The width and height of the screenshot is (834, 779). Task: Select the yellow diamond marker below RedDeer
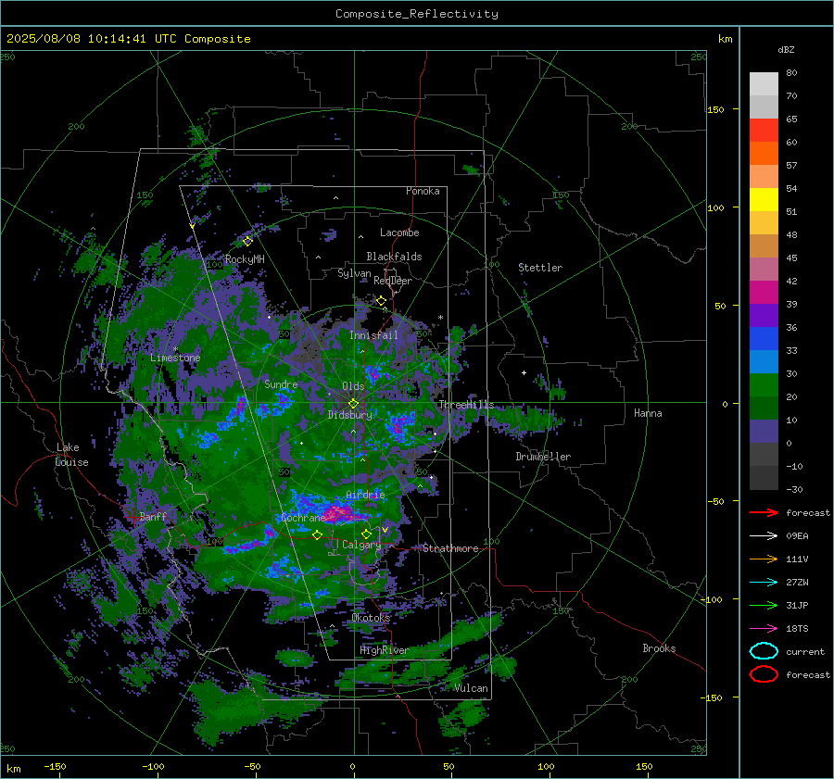[382, 301]
